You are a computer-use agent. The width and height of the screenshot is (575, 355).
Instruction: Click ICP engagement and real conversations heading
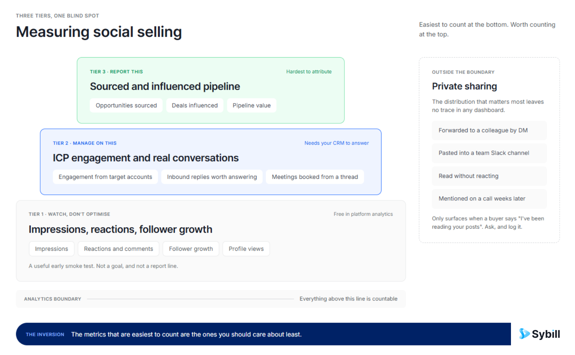point(145,158)
